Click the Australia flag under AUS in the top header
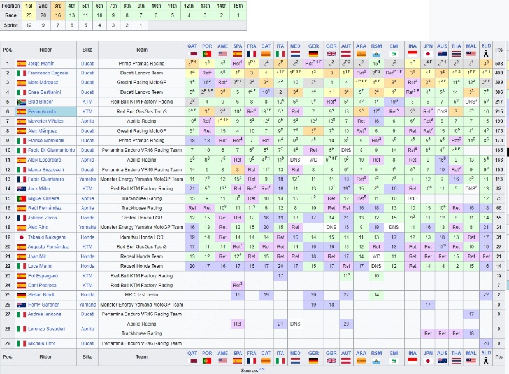 tap(442, 54)
